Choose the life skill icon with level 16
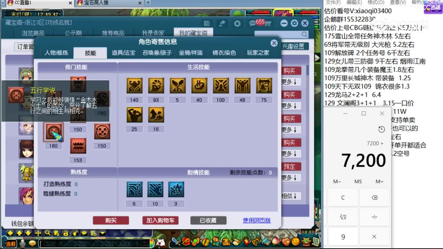The image size is (443, 249). click(156, 114)
